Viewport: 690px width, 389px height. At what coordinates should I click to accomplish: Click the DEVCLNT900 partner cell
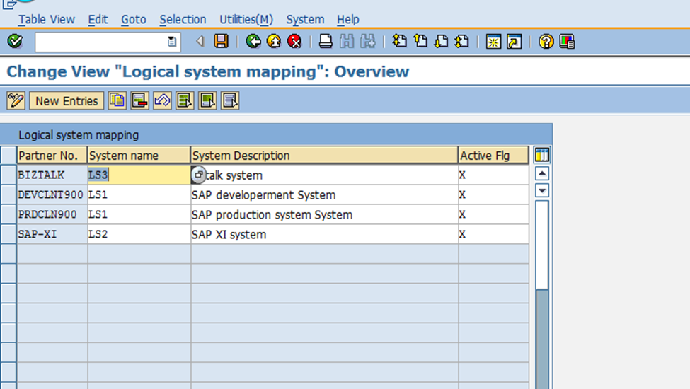pyautogui.click(x=52, y=194)
